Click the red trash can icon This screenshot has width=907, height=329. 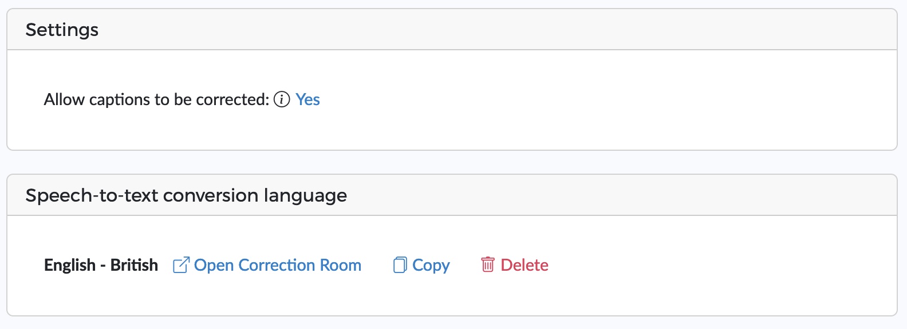coord(488,264)
